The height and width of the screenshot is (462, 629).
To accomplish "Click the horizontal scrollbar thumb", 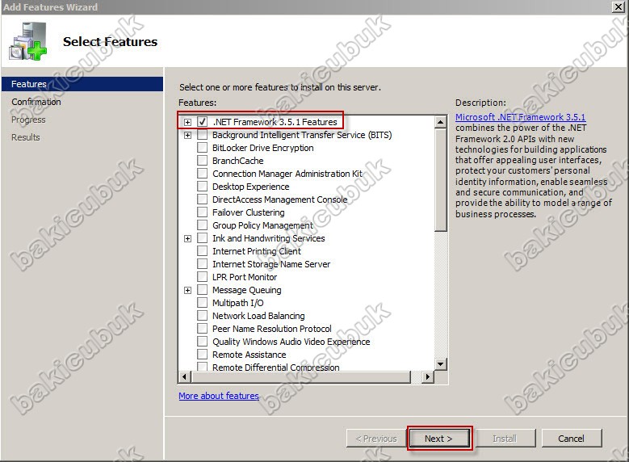I will (x=301, y=377).
